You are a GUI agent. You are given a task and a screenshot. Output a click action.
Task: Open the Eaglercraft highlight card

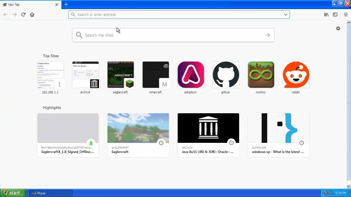click(138, 135)
